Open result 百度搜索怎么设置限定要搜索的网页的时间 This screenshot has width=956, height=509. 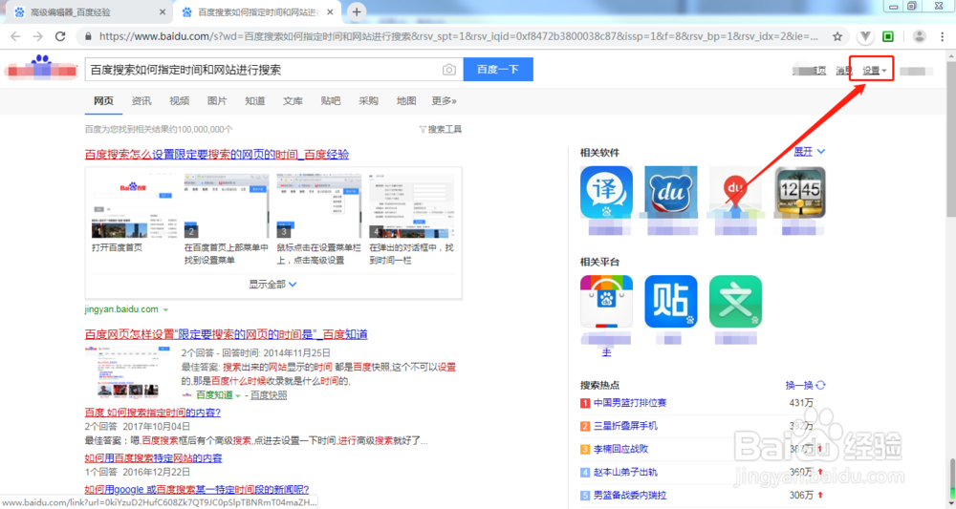click(216, 155)
